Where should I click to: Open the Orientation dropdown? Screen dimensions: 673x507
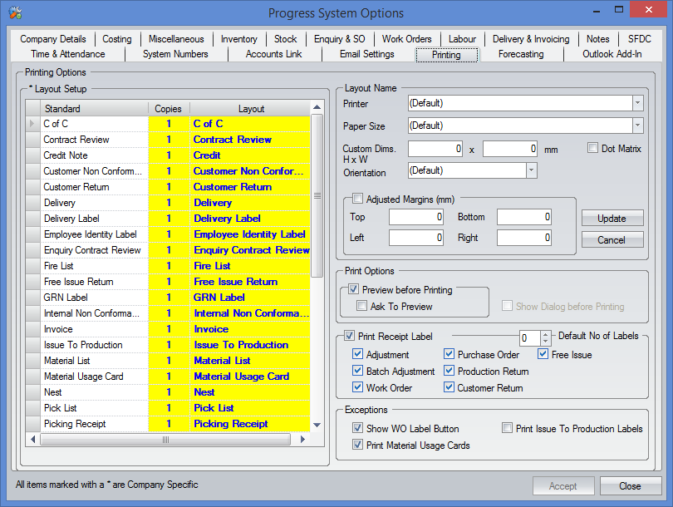coord(531,170)
